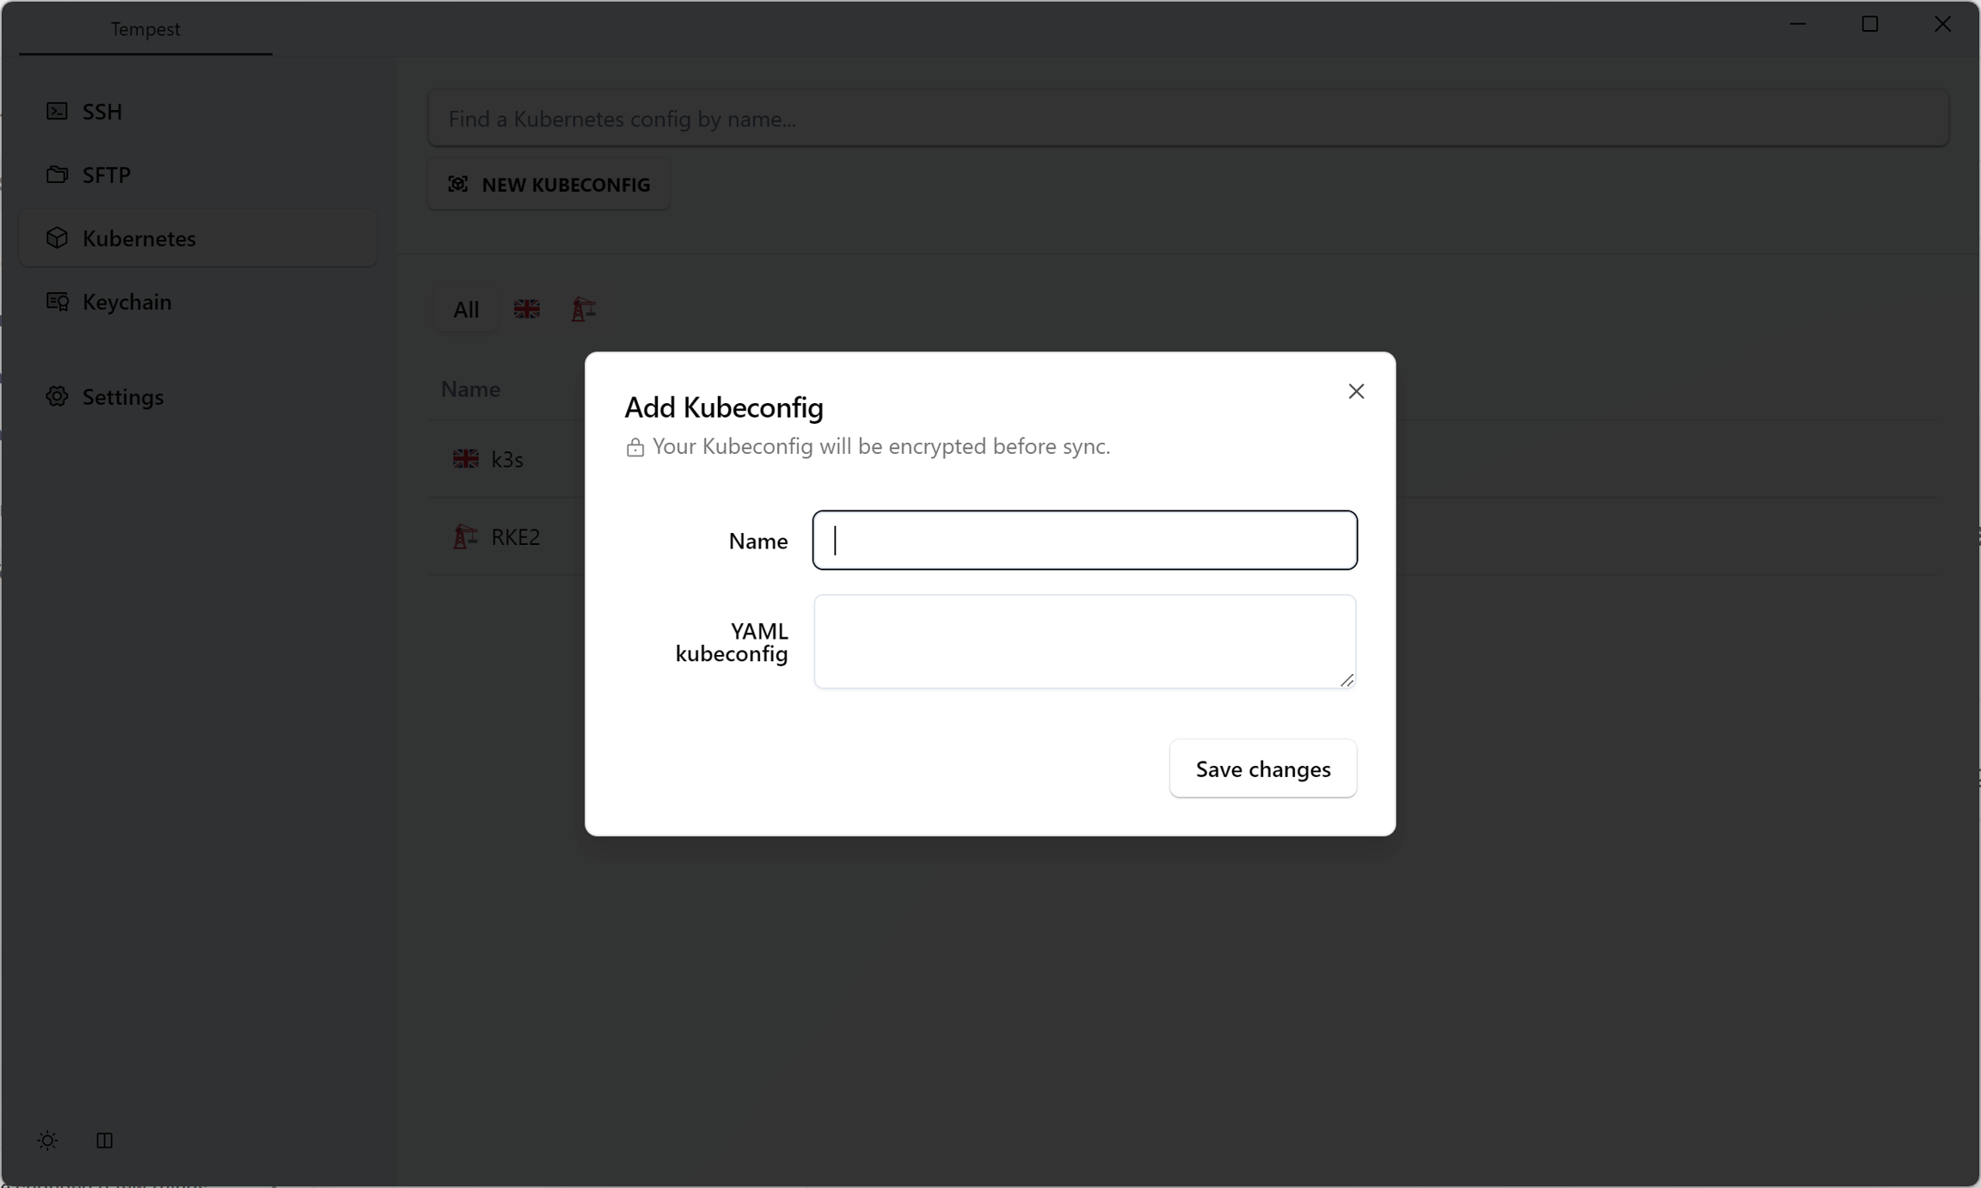
Task: Click the UK flag icon beside k3s
Action: [x=466, y=459]
